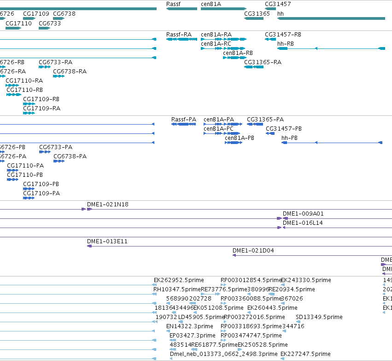Open the cenB1A-PC protein label
This screenshot has height=361, width=392.
pyautogui.click(x=218, y=128)
